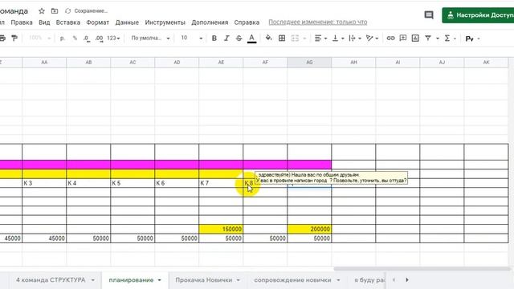The height and width of the screenshot is (289, 514).
Task: Select the K 7 cell
Action: [221, 183]
